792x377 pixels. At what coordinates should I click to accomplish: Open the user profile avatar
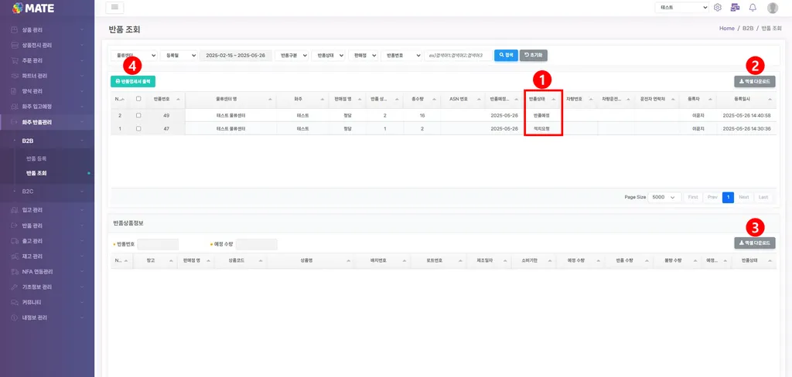click(773, 8)
